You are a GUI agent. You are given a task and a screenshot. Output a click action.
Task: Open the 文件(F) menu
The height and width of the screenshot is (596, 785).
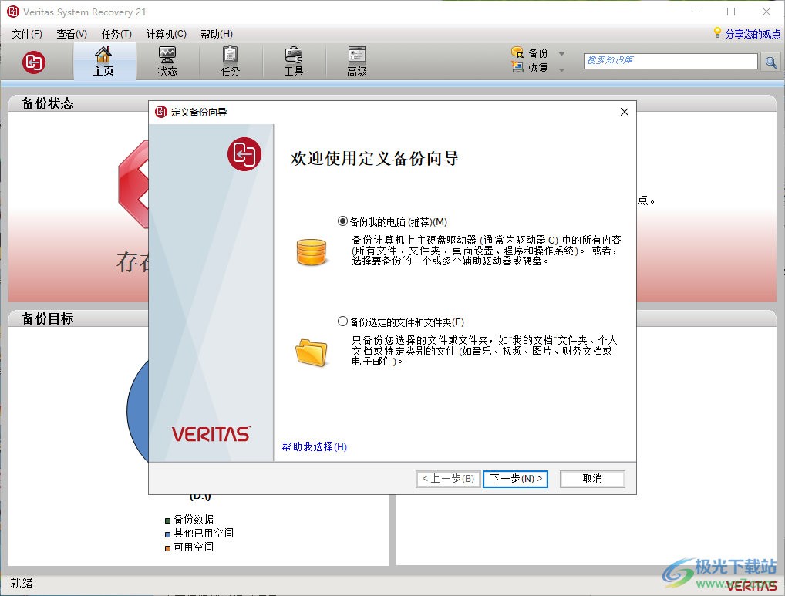(x=27, y=34)
